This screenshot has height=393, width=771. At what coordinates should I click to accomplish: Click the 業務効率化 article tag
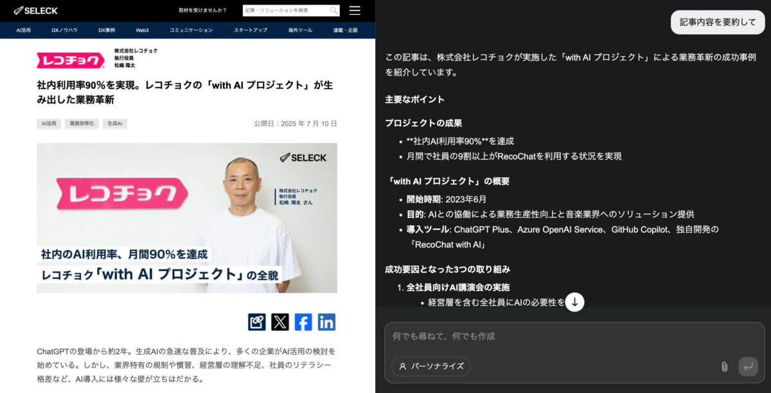(x=82, y=123)
